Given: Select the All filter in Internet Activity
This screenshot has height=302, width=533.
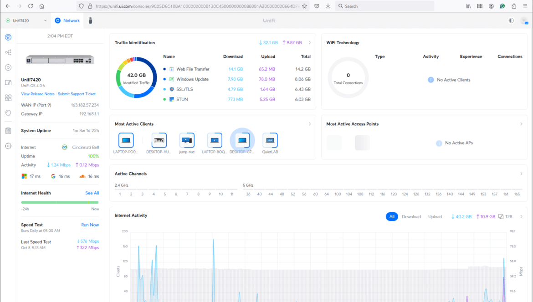Looking at the screenshot, I should (392, 217).
